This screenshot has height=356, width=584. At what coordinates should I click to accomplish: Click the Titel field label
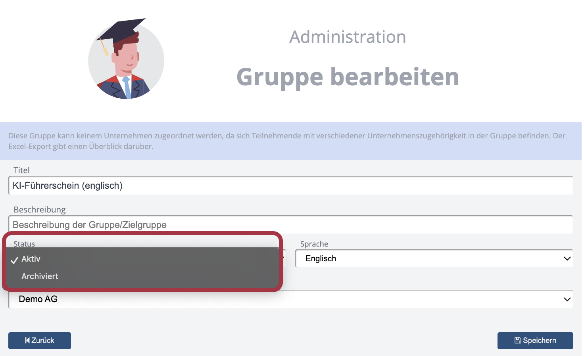(x=21, y=170)
